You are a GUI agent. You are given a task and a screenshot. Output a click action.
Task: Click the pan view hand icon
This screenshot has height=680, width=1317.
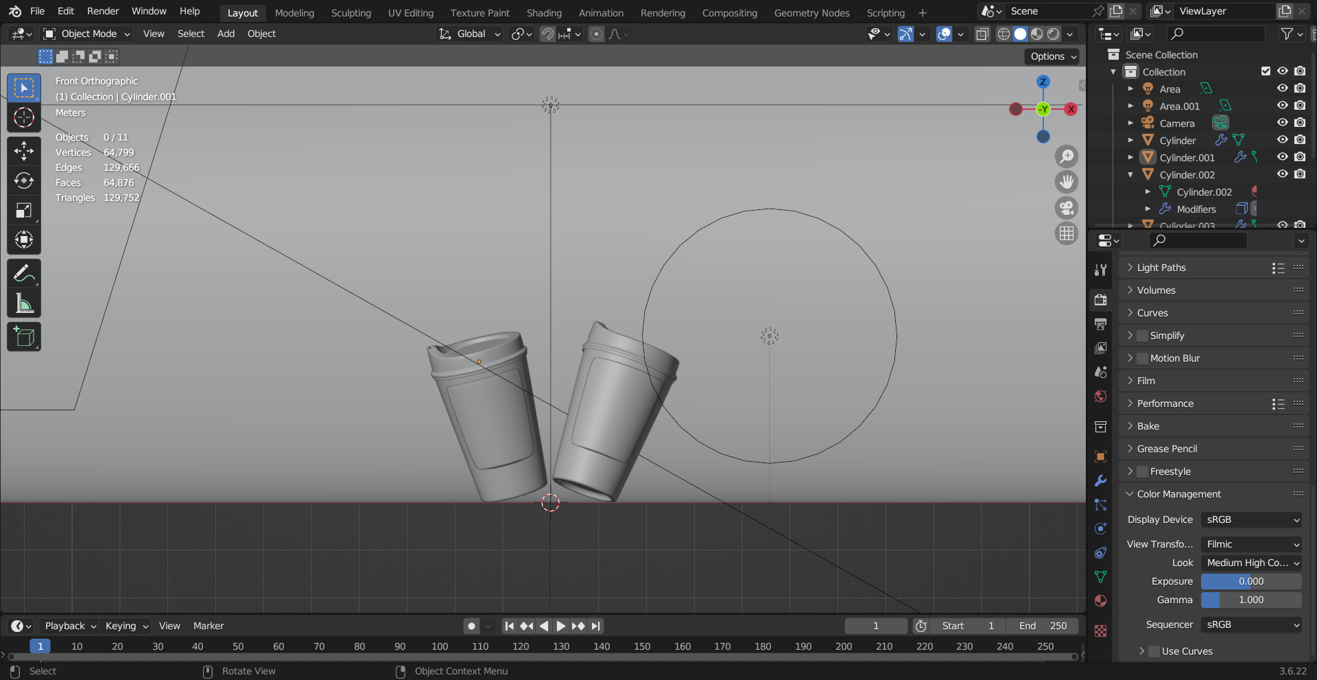[x=1067, y=182]
